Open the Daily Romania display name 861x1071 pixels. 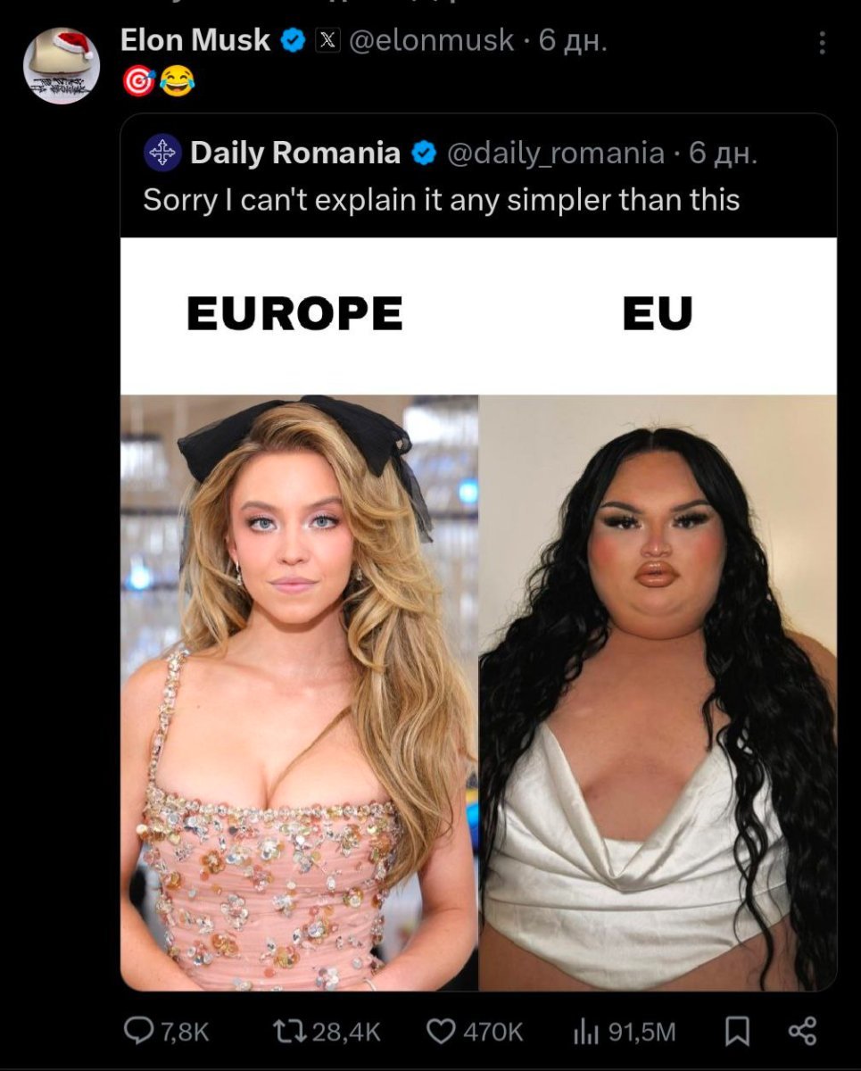[x=295, y=153]
